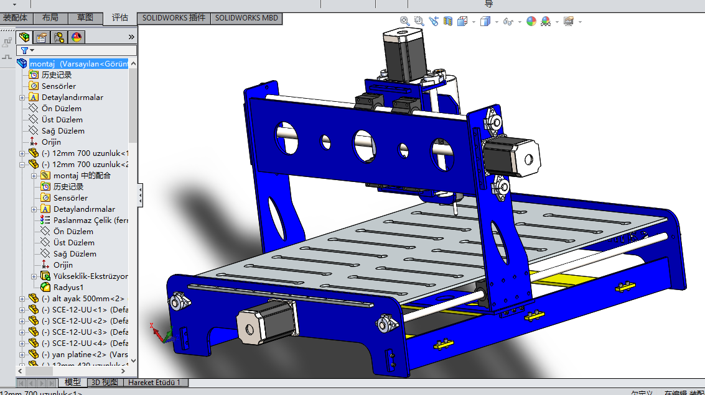The width and height of the screenshot is (705, 395).
Task: Click the tree scroll down arrow
Action: click(x=133, y=361)
